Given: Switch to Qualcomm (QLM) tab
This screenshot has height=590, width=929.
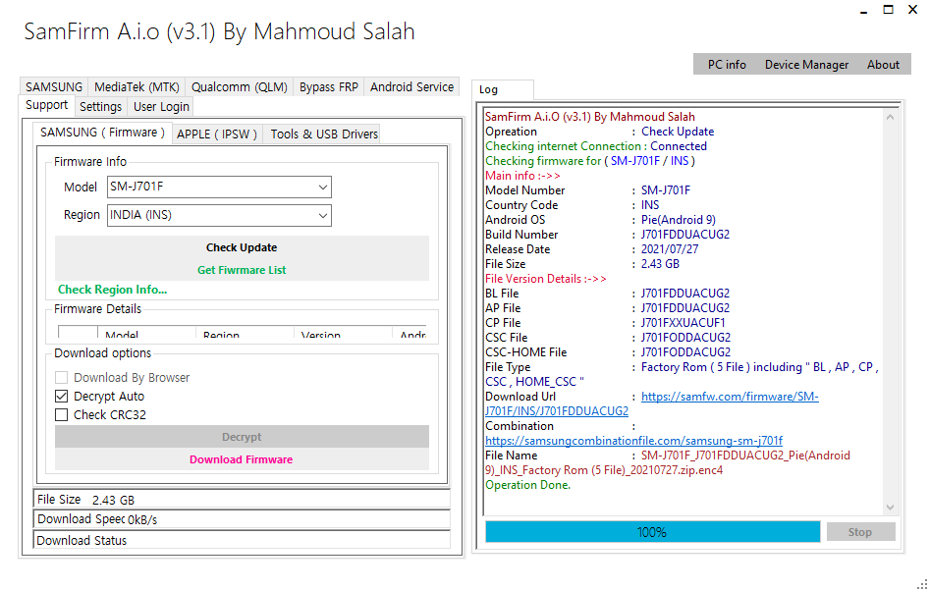Looking at the screenshot, I should (240, 87).
